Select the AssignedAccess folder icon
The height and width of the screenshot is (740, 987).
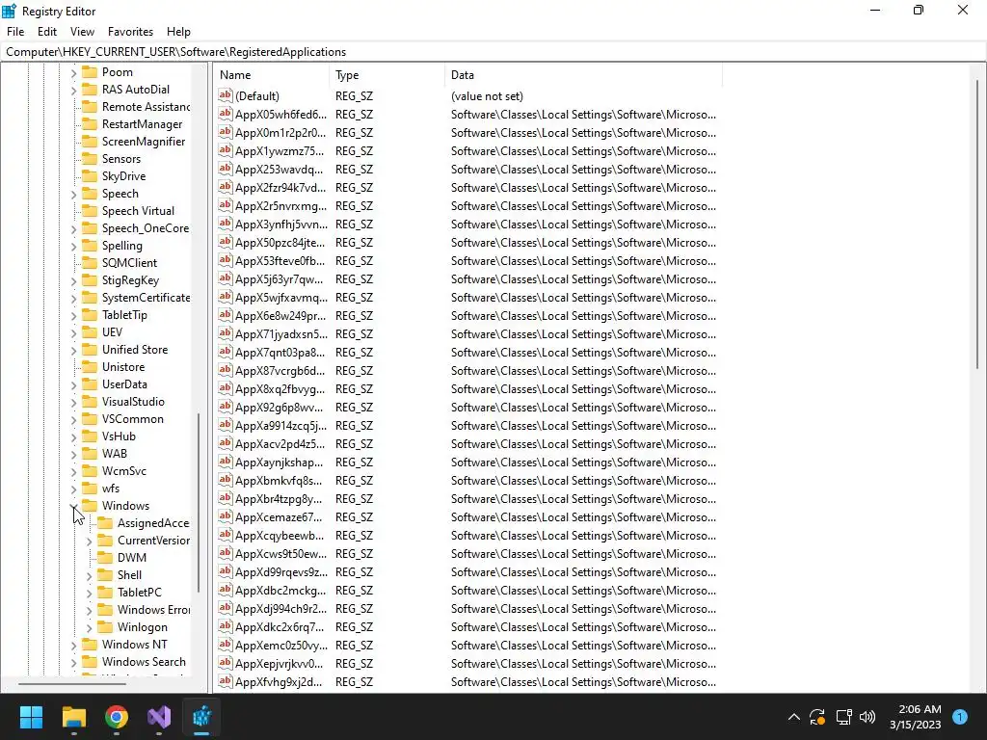tap(105, 523)
